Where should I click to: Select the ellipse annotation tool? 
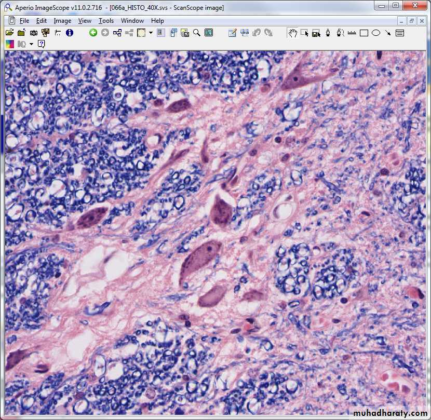click(376, 33)
